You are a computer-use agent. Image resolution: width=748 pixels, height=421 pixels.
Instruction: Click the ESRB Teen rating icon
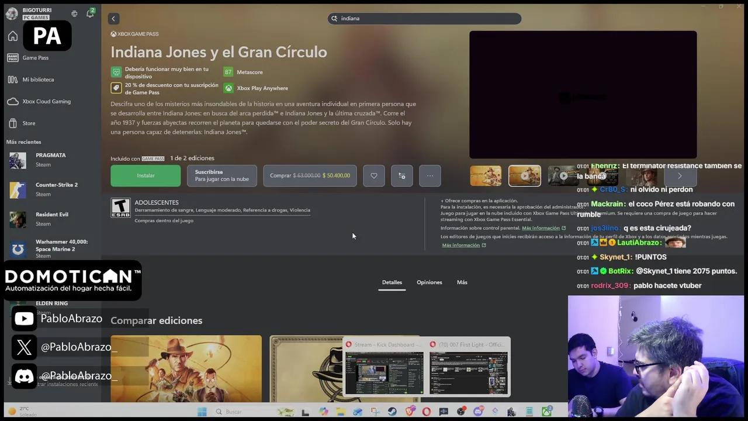pos(120,208)
